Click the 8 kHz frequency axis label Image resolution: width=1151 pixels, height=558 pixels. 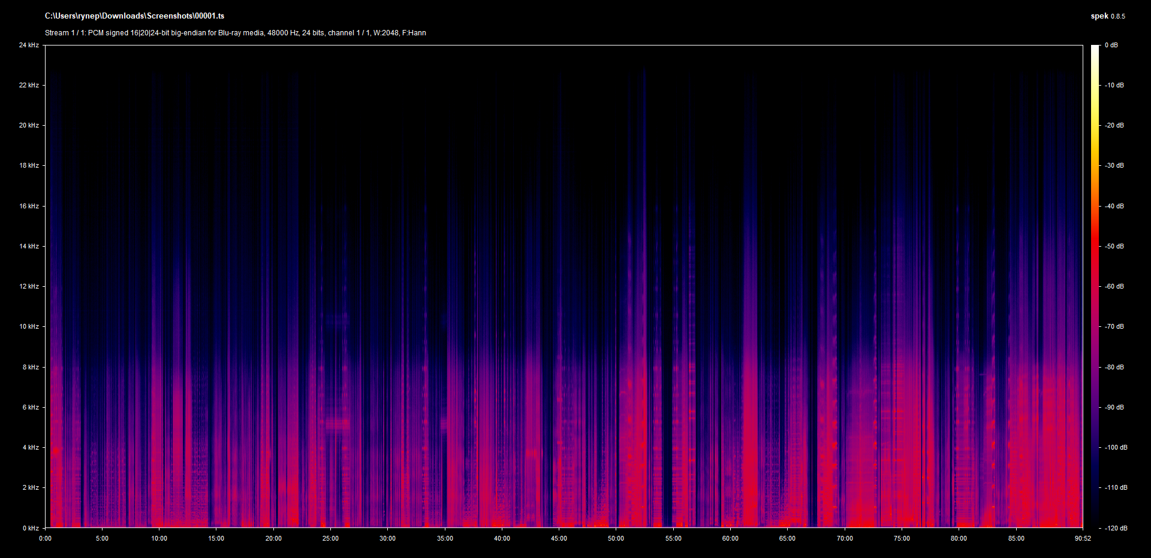coord(29,367)
